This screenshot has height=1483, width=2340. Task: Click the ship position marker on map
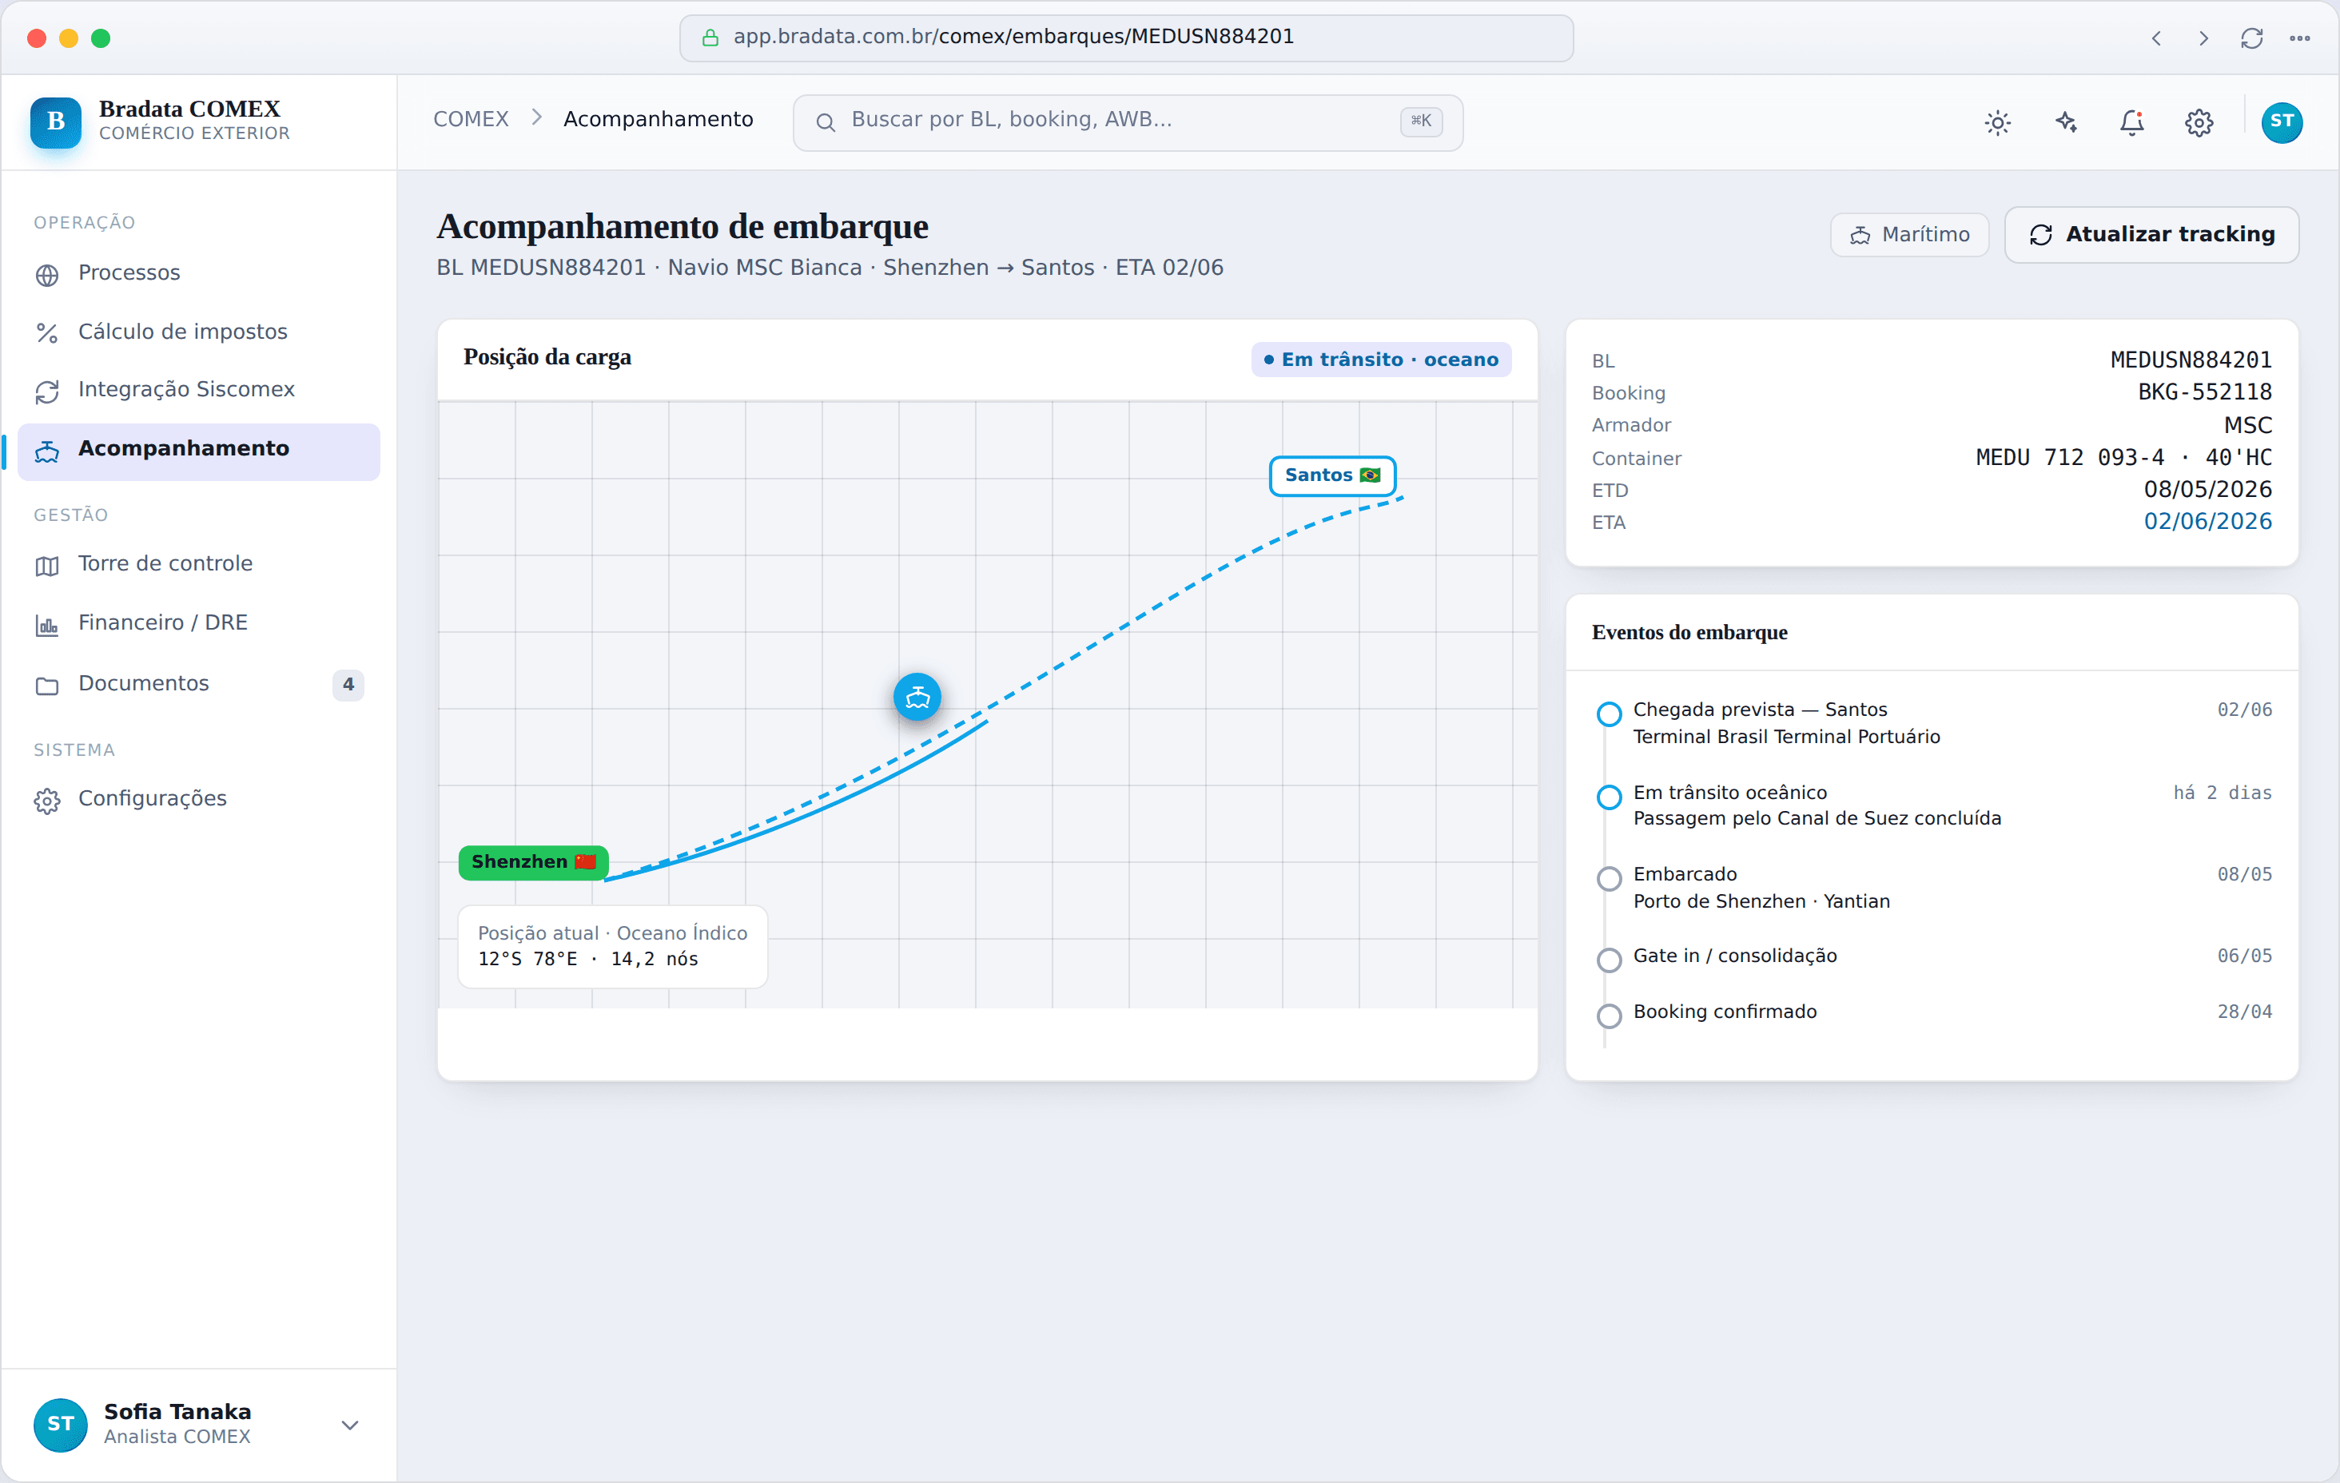pyautogui.click(x=917, y=697)
